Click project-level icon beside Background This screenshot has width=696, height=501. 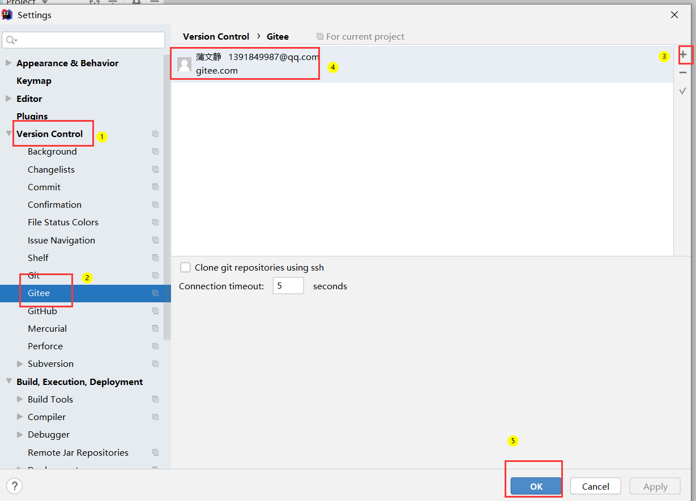(x=155, y=152)
